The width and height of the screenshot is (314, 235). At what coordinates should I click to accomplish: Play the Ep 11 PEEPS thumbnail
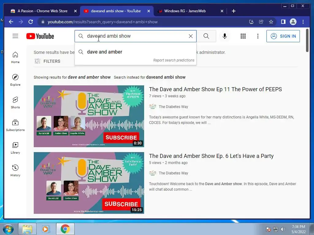click(x=89, y=116)
